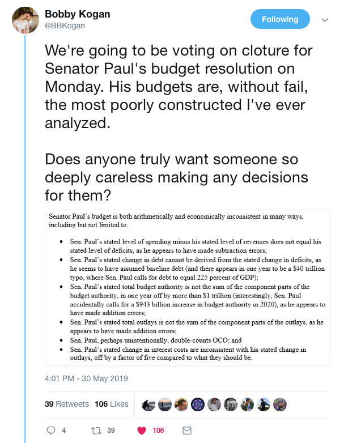Unlike the tweet via red heart icon

coord(142,431)
